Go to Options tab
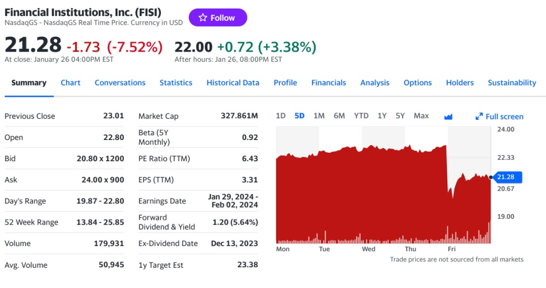The image size is (546, 288). click(x=417, y=83)
